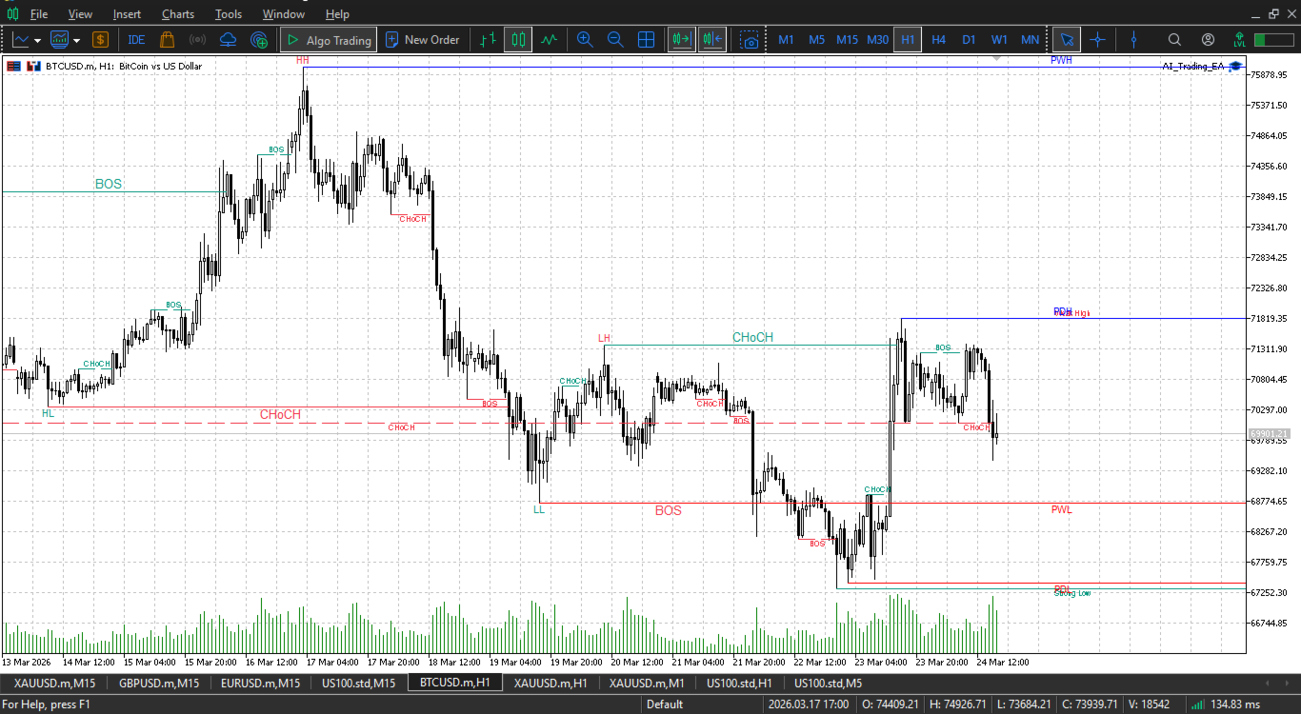
Task: Click the Market shopping bag icon
Action: click(167, 40)
